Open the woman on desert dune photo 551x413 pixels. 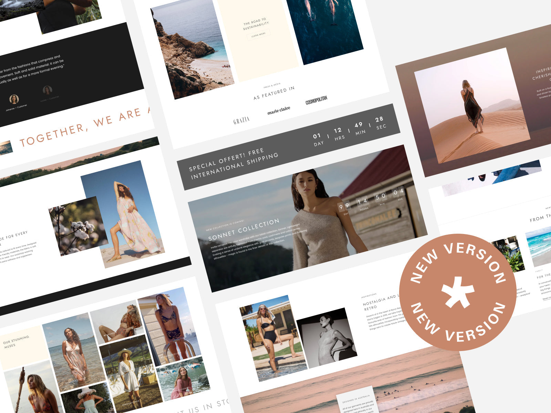coord(472,105)
